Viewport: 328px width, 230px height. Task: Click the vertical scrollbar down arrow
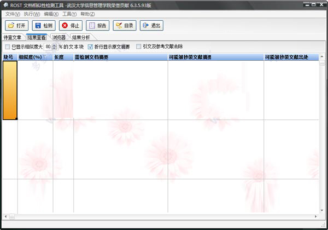pyautogui.click(x=322, y=210)
